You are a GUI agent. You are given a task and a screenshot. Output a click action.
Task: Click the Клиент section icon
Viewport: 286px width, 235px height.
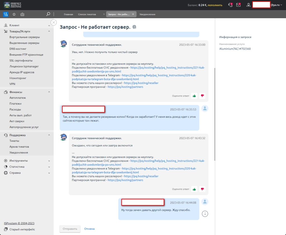[x=6, y=25]
